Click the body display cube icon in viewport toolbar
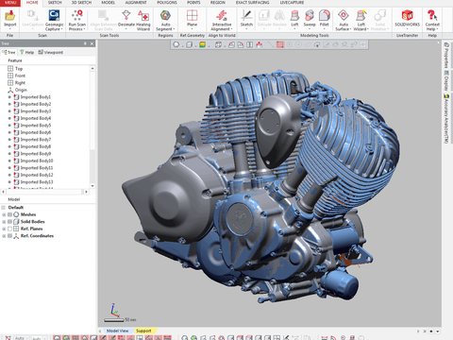Screen dimensions: 453x340 (189, 44)
